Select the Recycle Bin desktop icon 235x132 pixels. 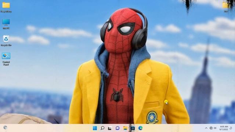click(6, 41)
